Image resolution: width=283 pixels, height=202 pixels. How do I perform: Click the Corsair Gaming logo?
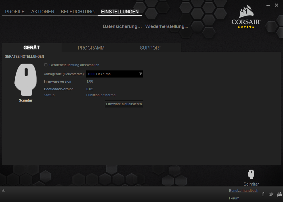pos(246,16)
